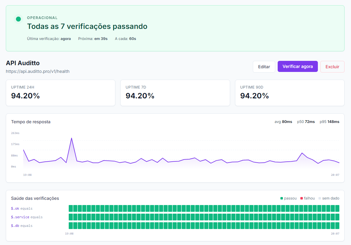The image size is (351, 245).
Task: Delete monitor with Excluir button
Action: point(332,67)
